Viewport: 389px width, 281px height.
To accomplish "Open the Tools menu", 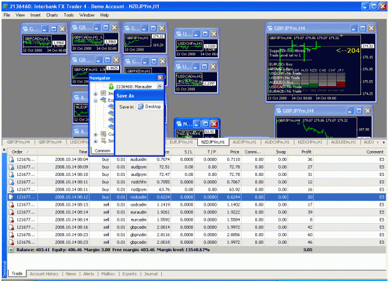I will click(68, 15).
